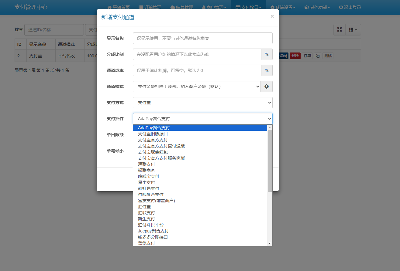Image resolution: width=400 pixels, height=271 pixels.
Task: Click the 分成比例 percentage input field
Action: pyautogui.click(x=197, y=54)
